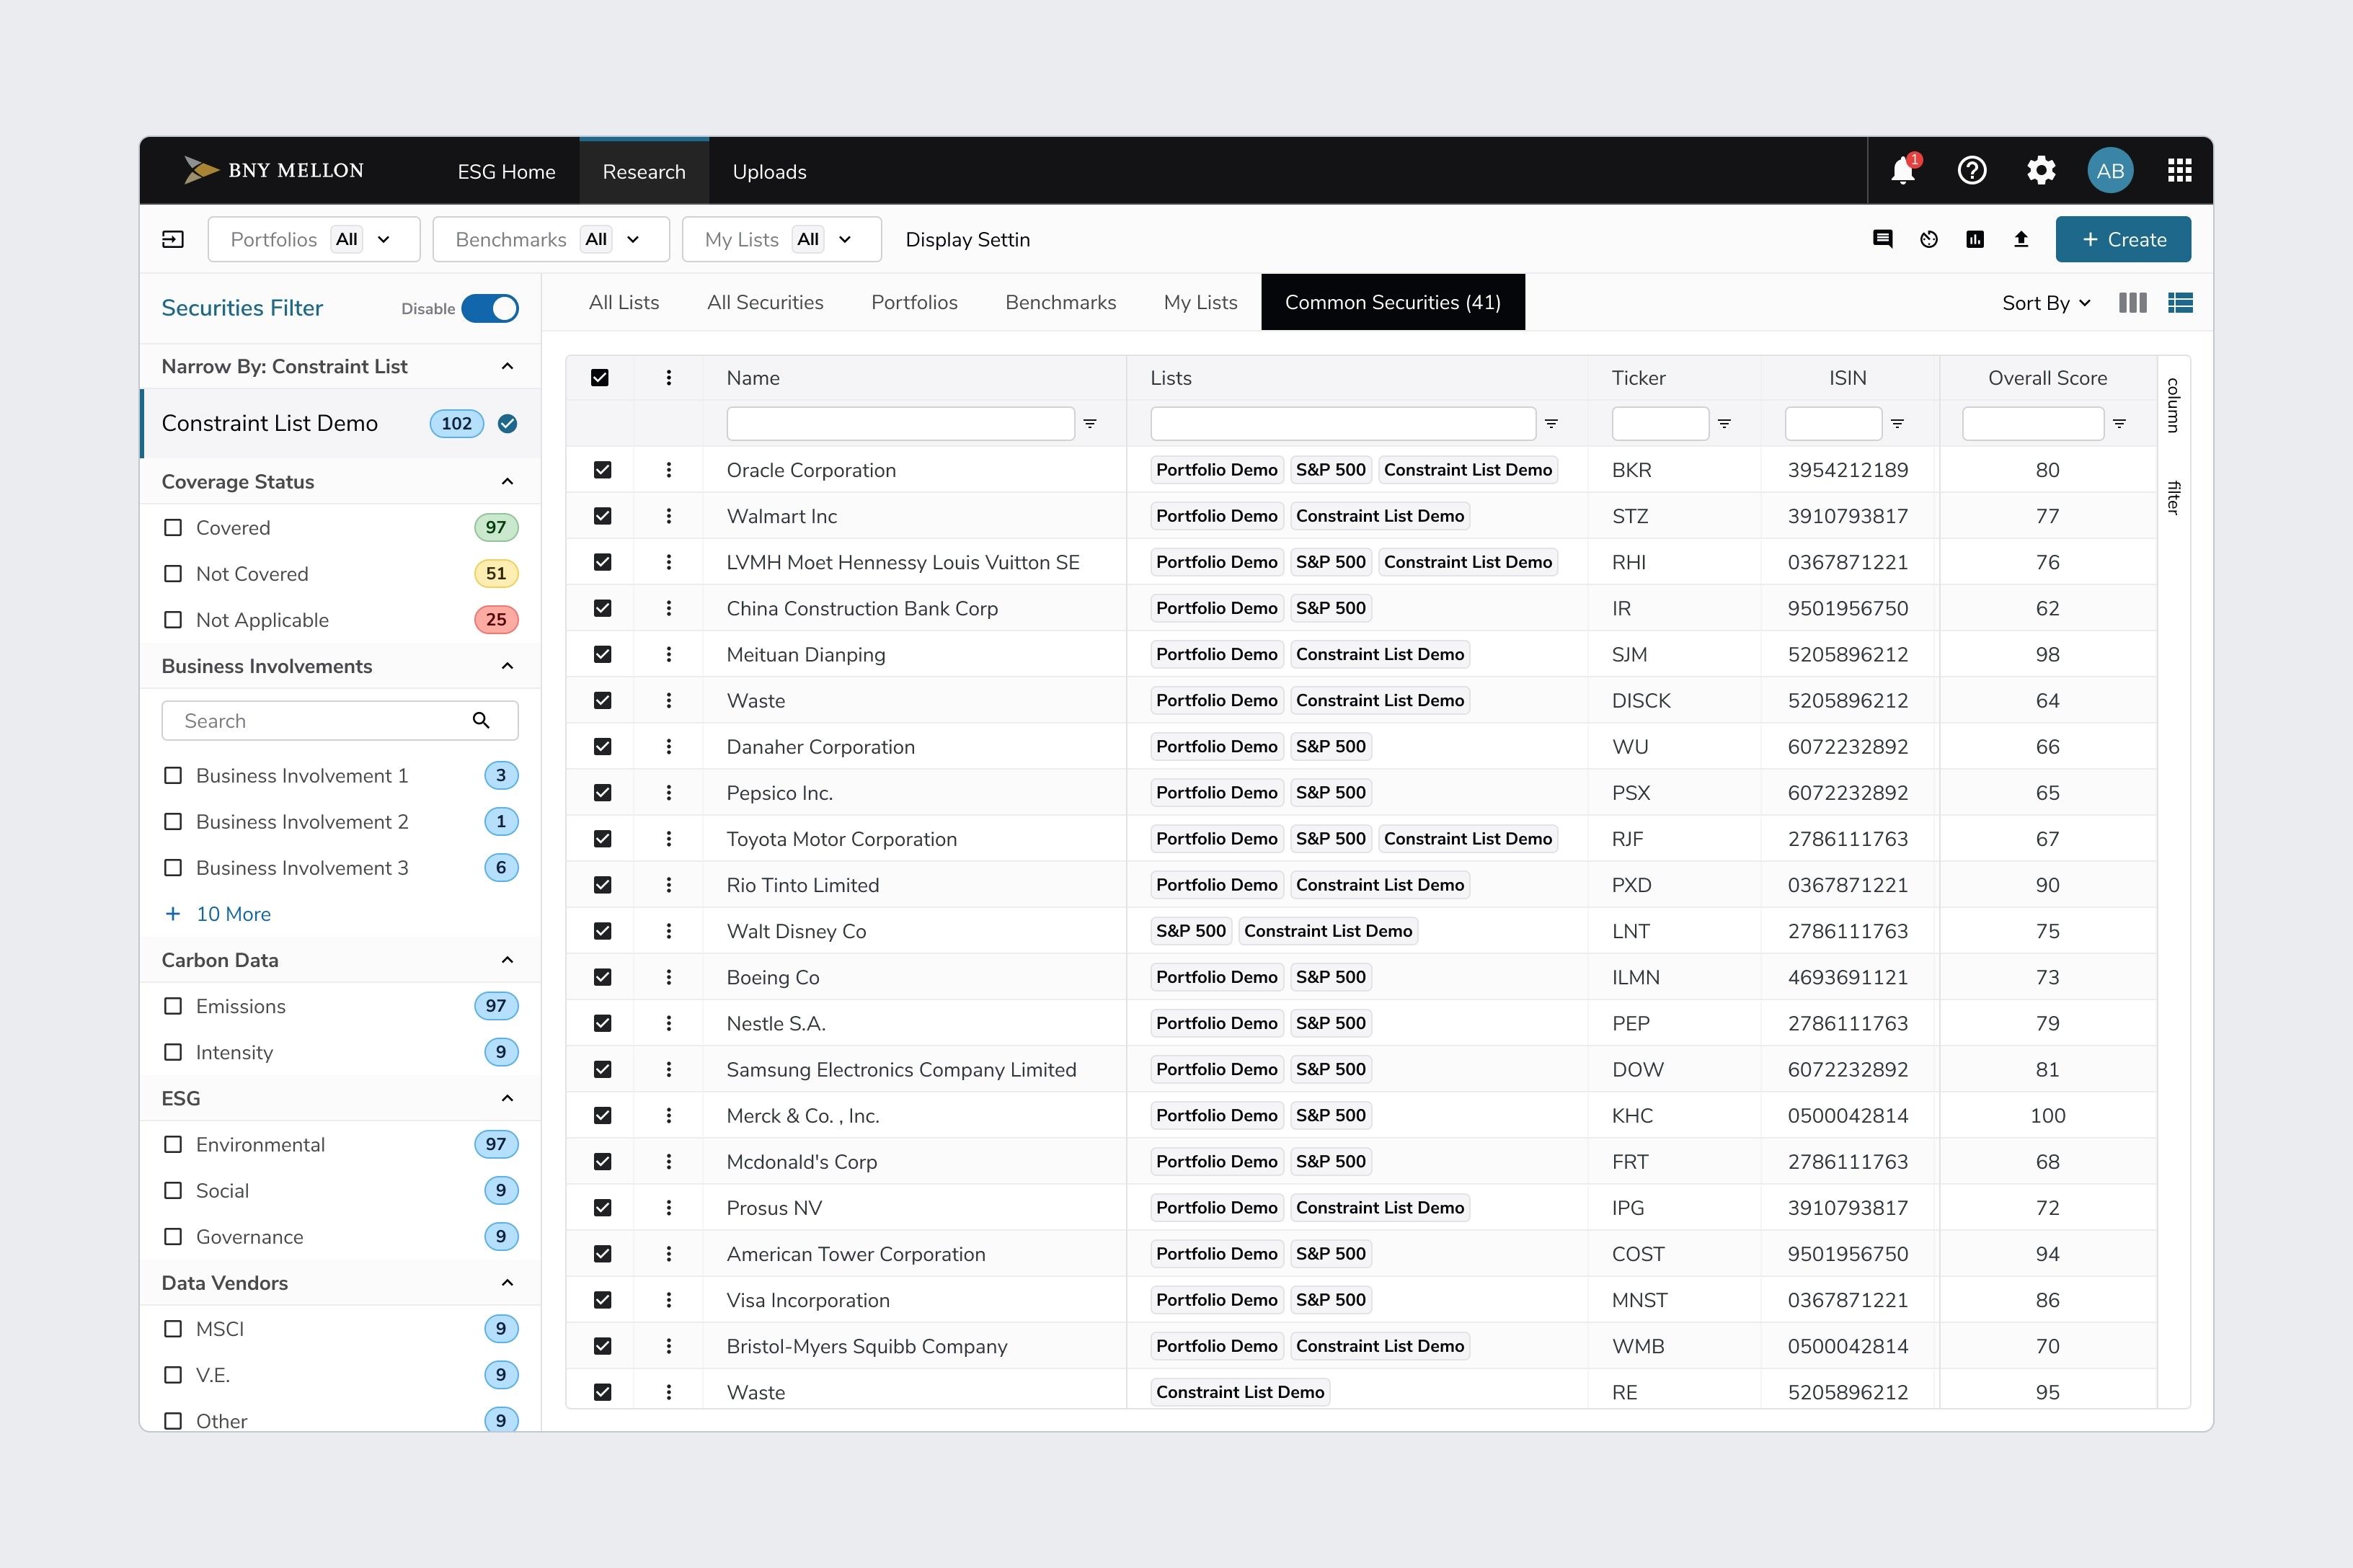Screen dimensions: 2353x1568
Task: Uncheck the Walmart Inc row checkbox
Action: 602,516
